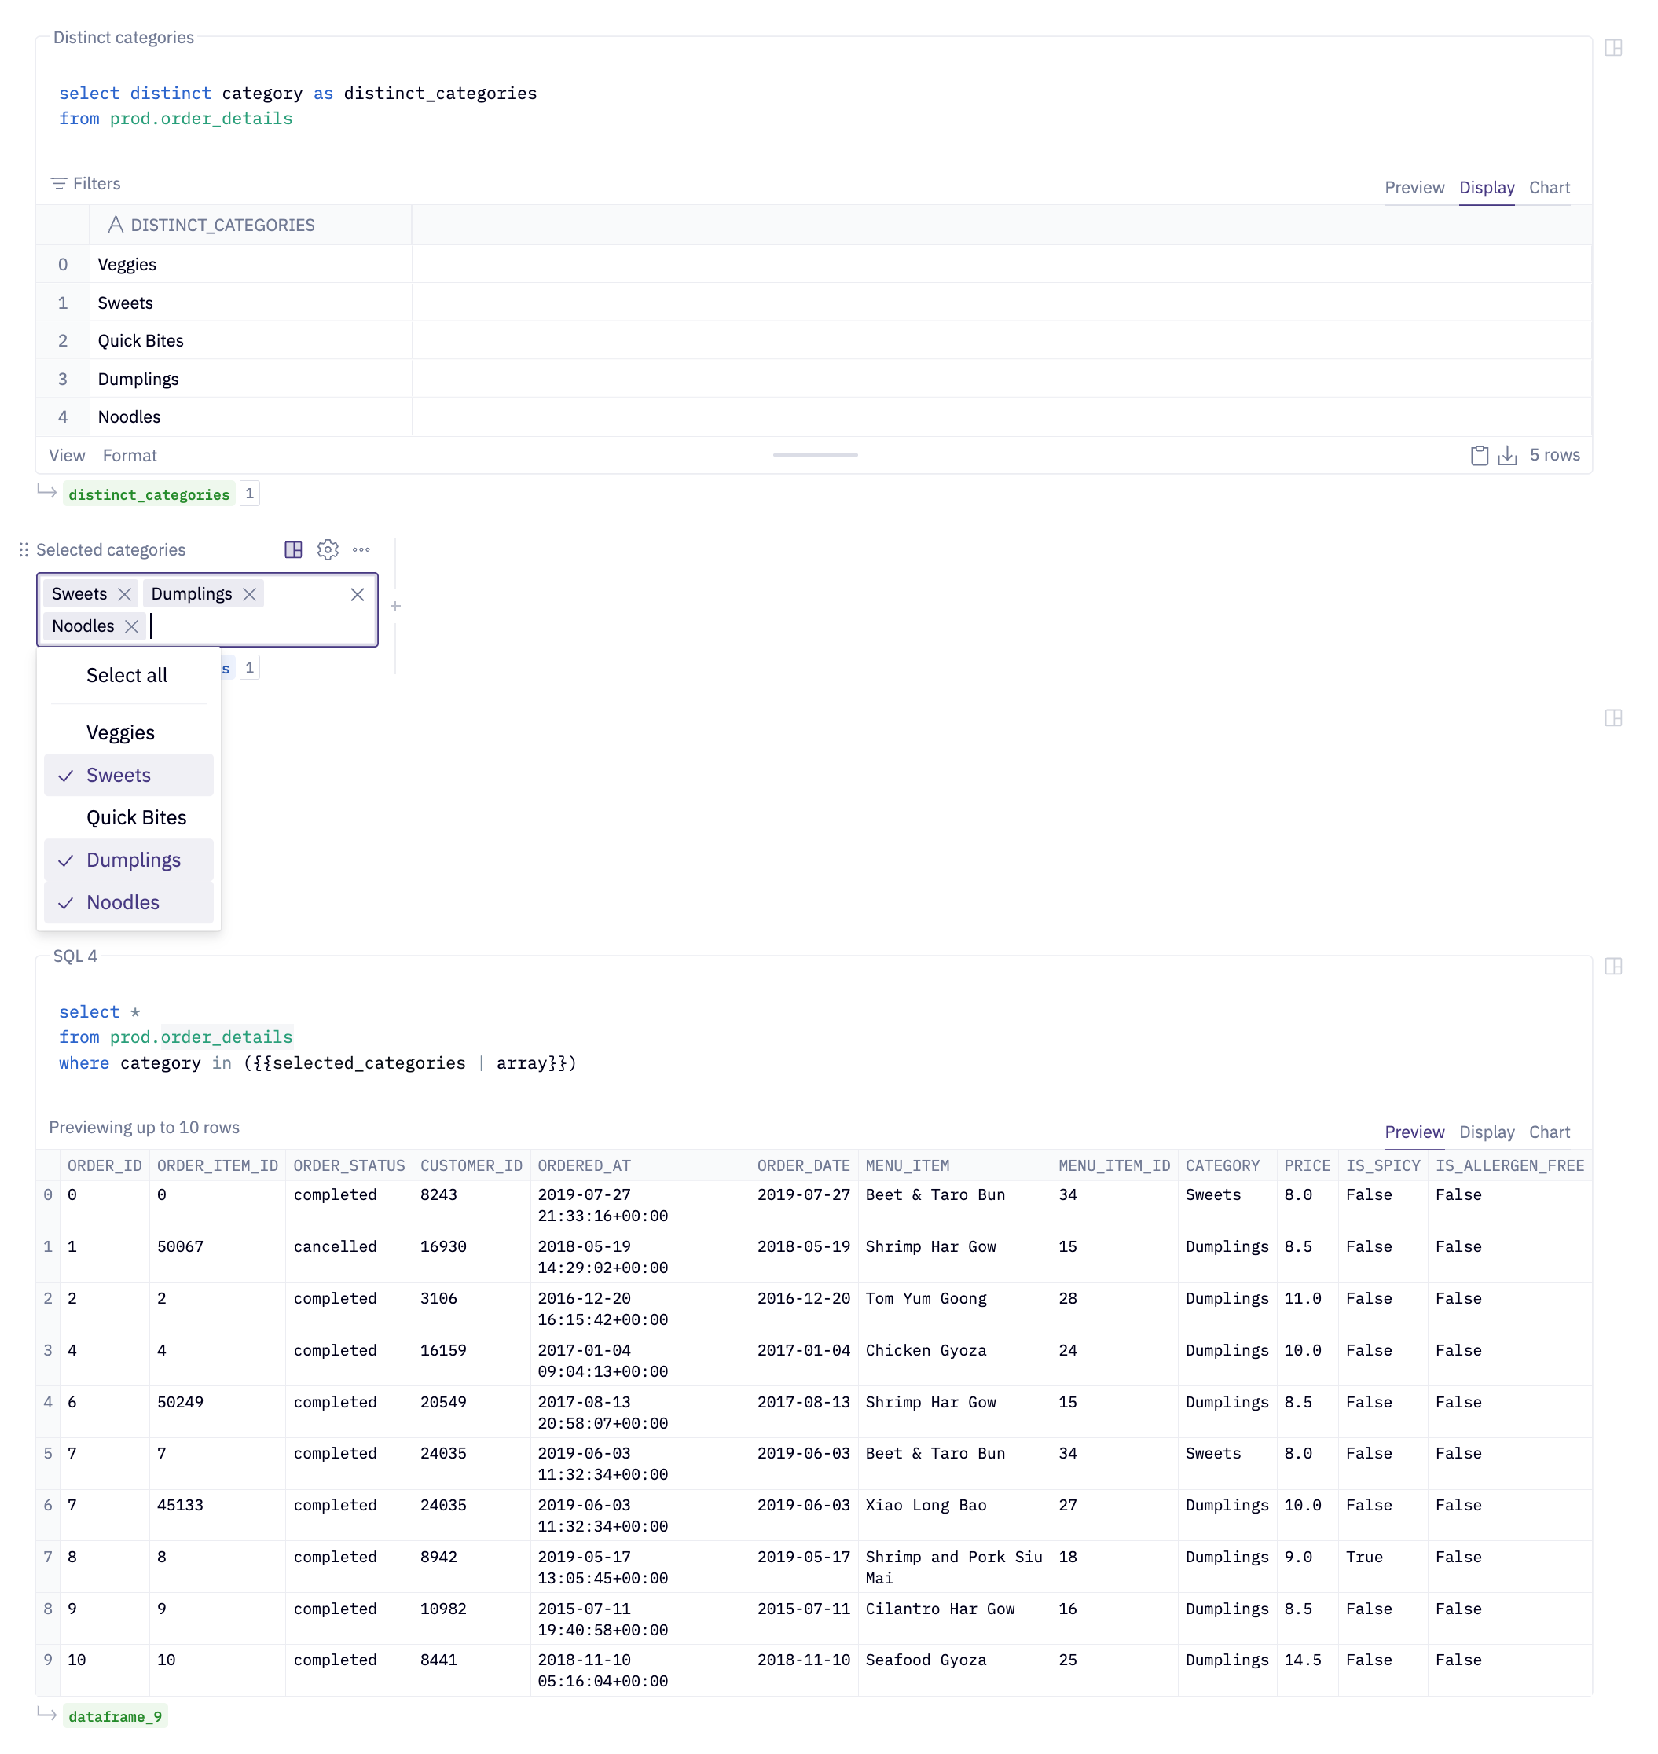This screenshot has width=1658, height=1754.
Task: Open the Selected categories settings gear
Action: (328, 550)
